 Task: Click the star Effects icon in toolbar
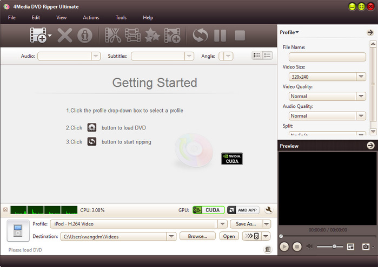point(152,36)
